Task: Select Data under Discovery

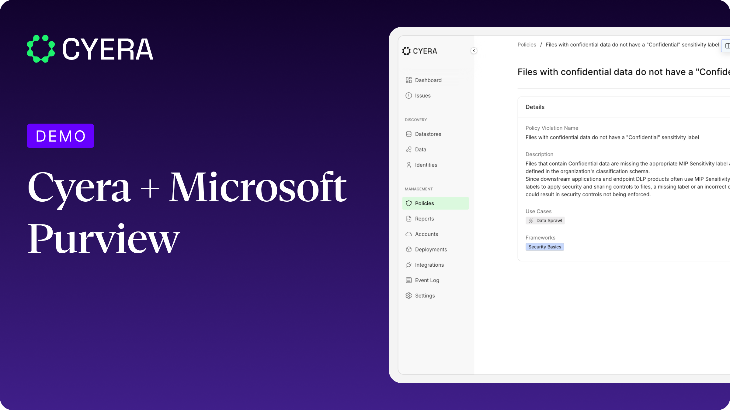Action: click(x=435, y=149)
